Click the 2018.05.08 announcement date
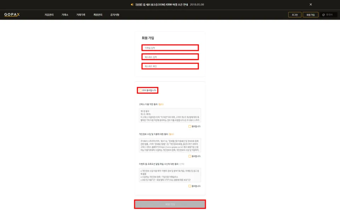 197,5
